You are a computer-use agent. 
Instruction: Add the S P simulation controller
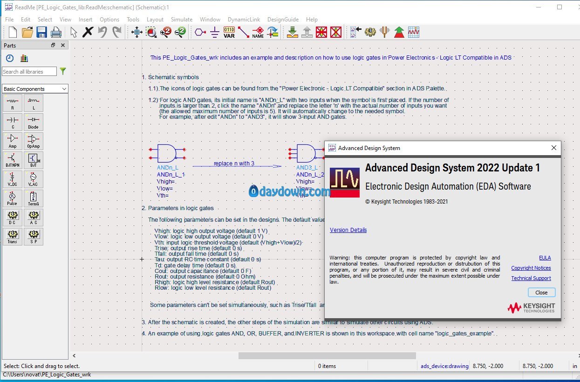pyautogui.click(x=34, y=237)
